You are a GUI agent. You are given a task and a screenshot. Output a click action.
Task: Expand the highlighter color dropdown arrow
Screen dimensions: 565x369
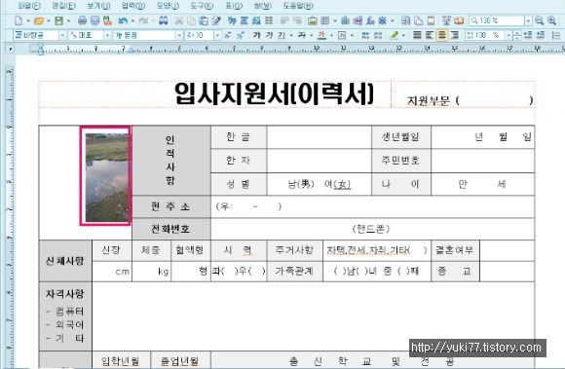pos(403,35)
